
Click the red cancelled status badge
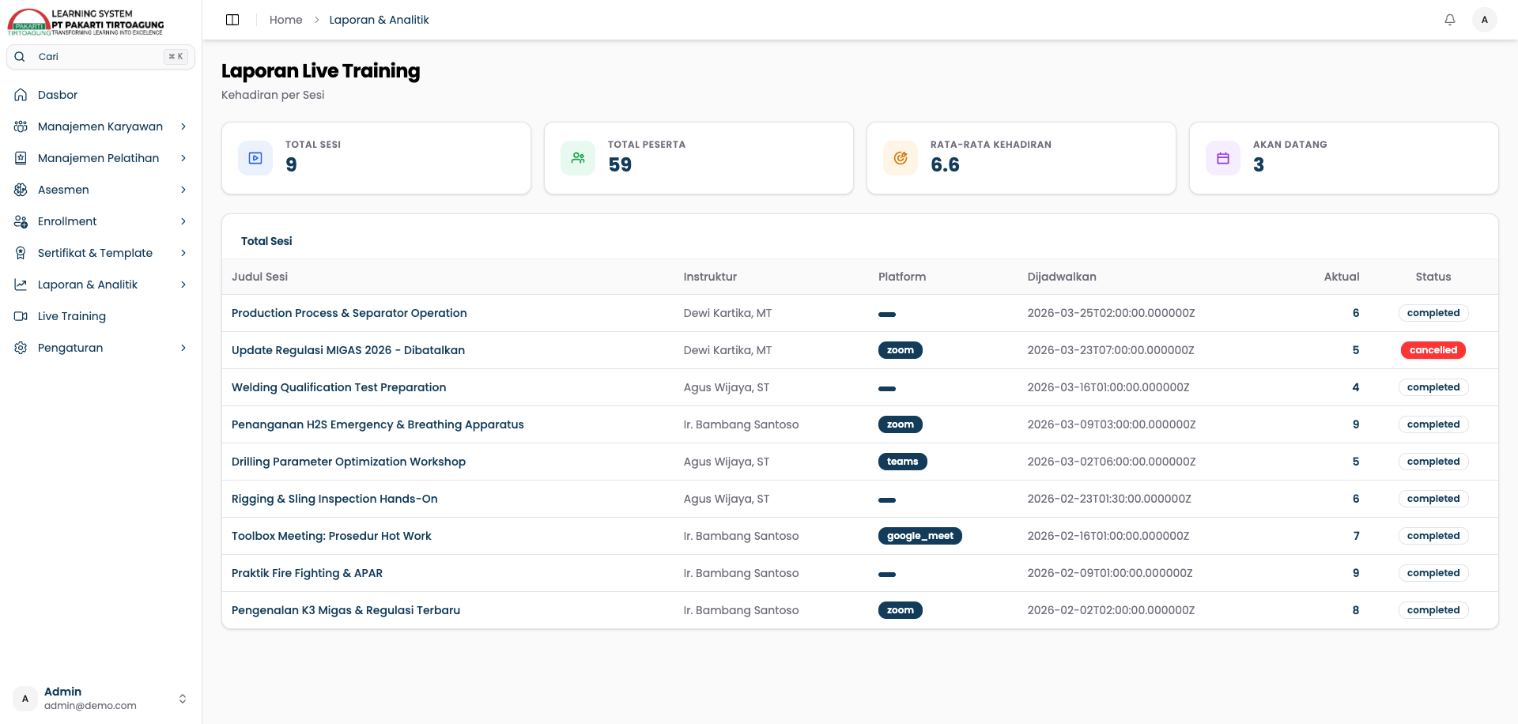pyautogui.click(x=1433, y=350)
